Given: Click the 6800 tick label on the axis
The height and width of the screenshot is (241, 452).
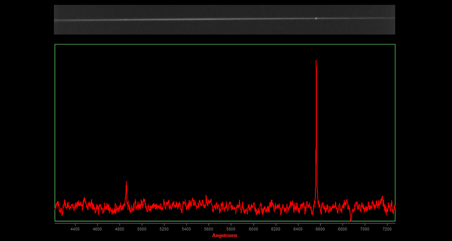Looking at the screenshot, I should pos(343,229).
